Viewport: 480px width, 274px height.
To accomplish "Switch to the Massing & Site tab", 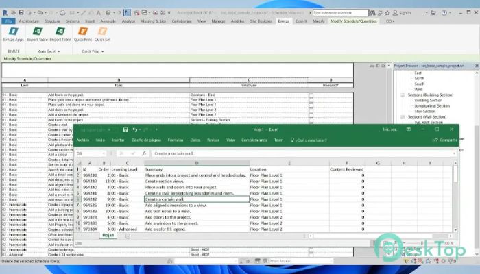I will tap(154, 21).
